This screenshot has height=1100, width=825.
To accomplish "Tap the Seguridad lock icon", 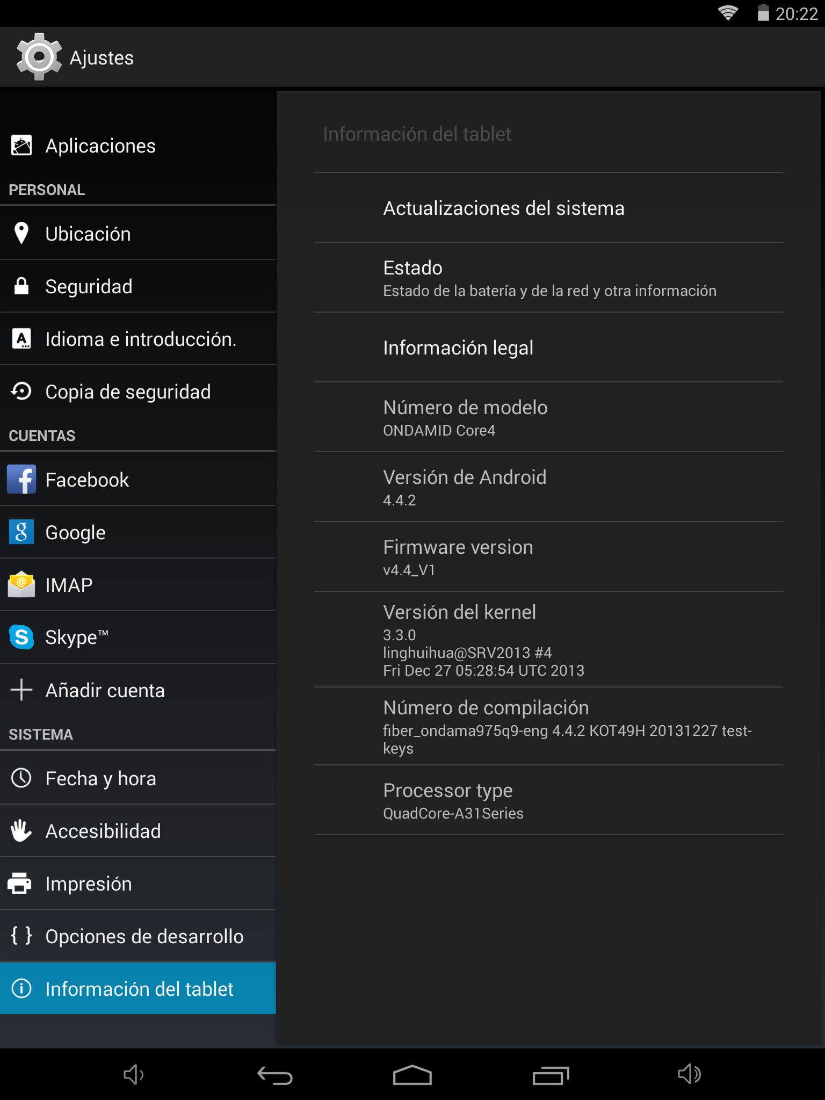I will pyautogui.click(x=21, y=286).
